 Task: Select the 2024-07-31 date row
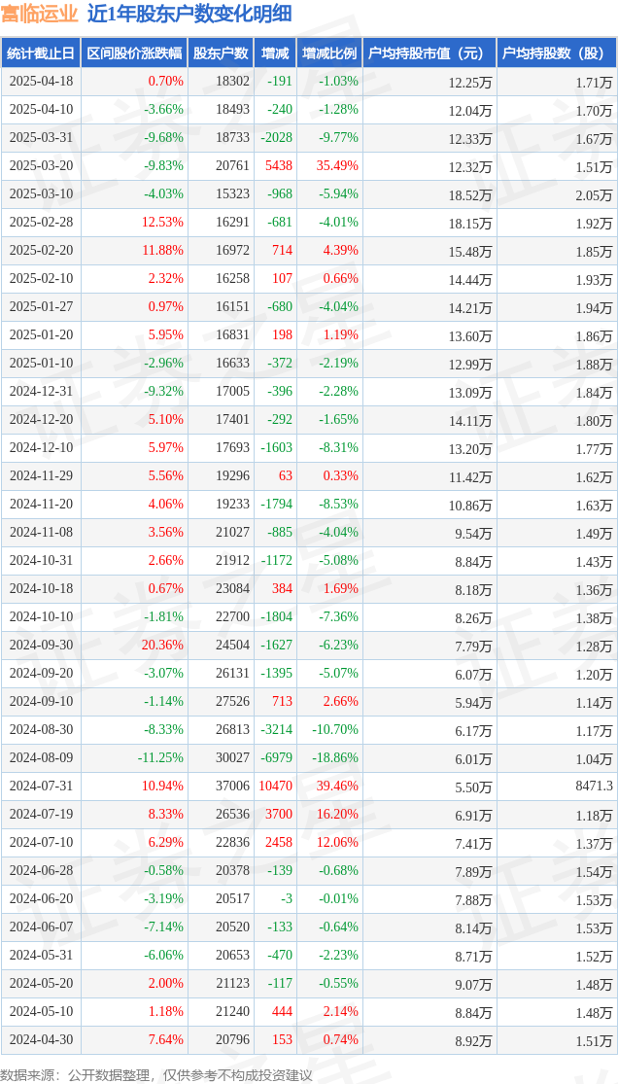click(309, 787)
